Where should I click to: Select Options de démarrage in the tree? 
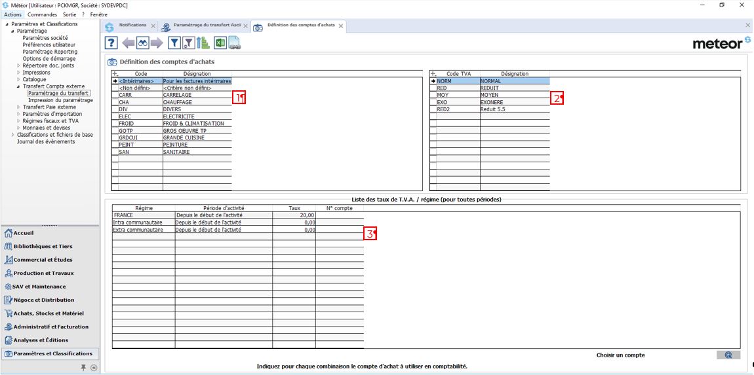[x=49, y=59]
